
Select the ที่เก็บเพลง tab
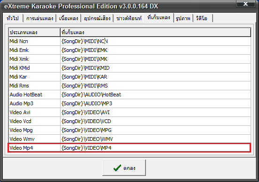pos(159,17)
